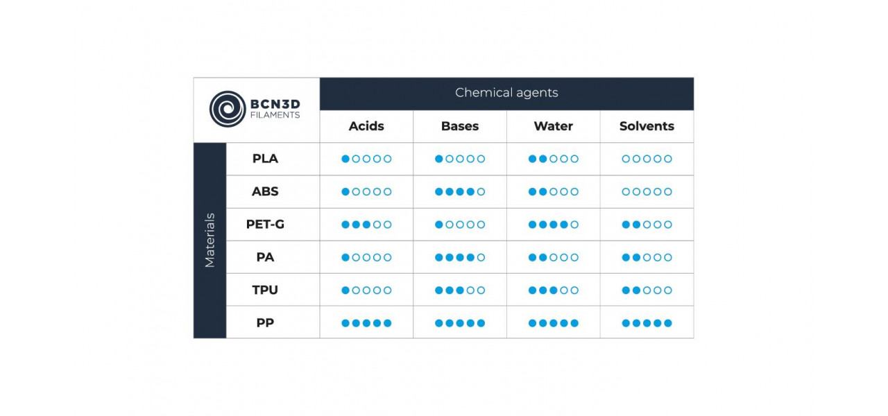Click the PET-G water rating dots

click(x=554, y=225)
